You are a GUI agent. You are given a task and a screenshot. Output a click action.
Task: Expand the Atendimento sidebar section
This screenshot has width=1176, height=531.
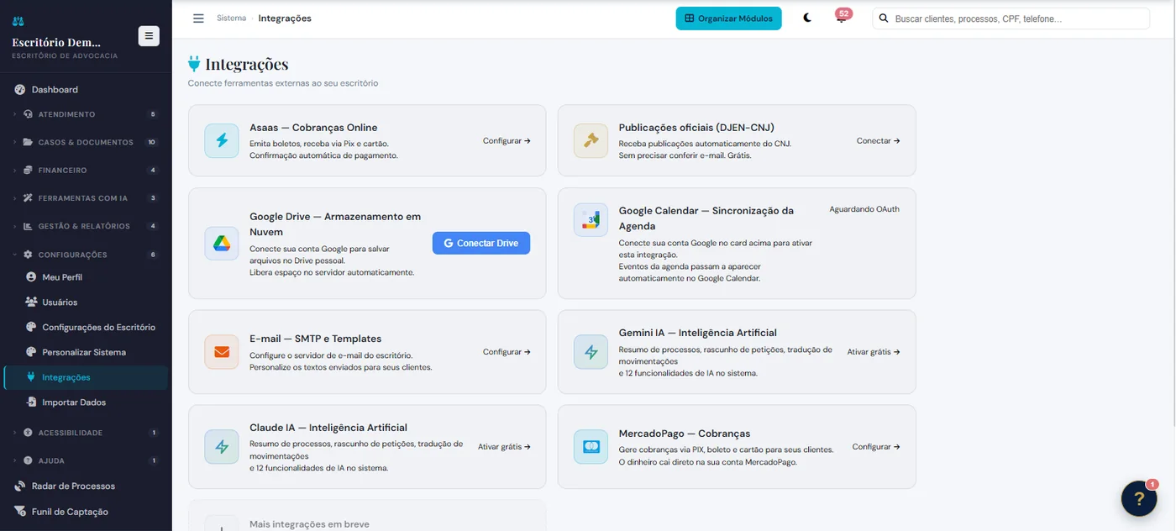pos(86,114)
